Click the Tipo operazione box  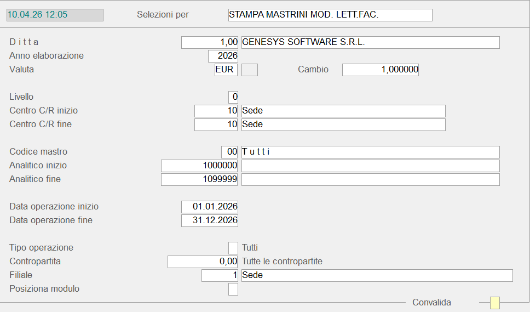(233, 248)
